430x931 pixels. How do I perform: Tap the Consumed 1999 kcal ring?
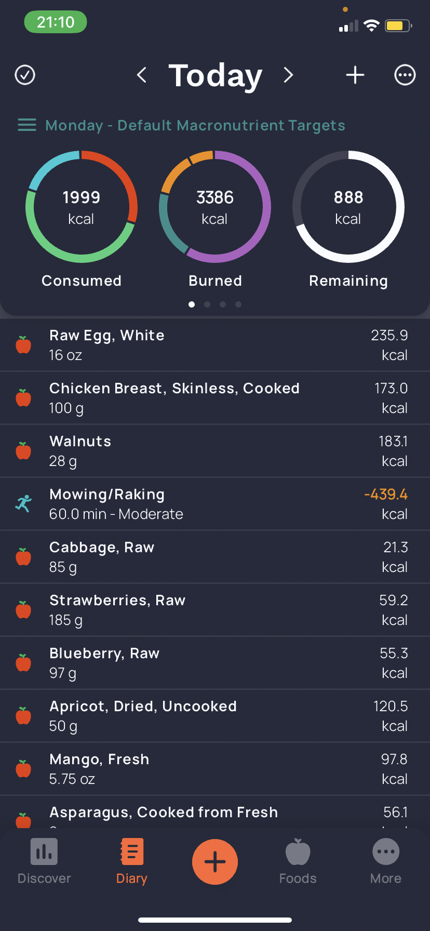(82, 207)
